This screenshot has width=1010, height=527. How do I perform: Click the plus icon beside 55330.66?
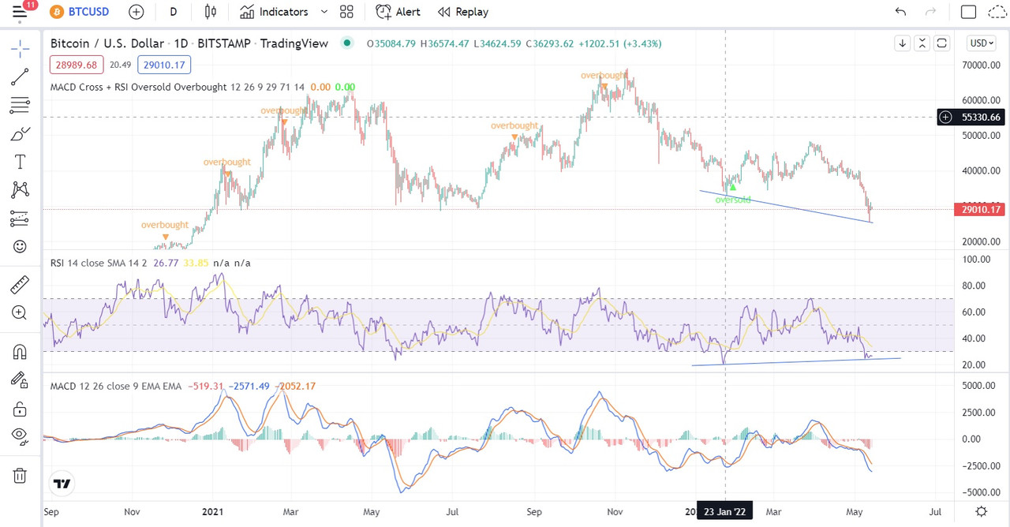coord(946,117)
